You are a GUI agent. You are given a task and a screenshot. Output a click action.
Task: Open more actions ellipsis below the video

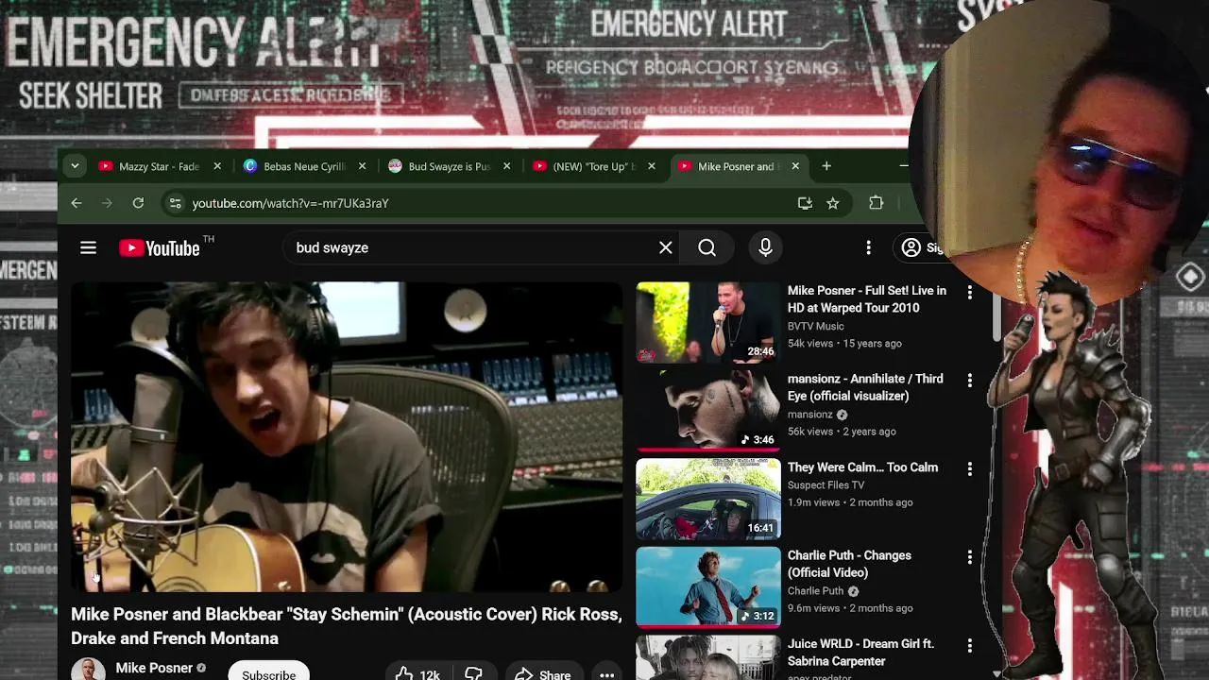pos(607,673)
